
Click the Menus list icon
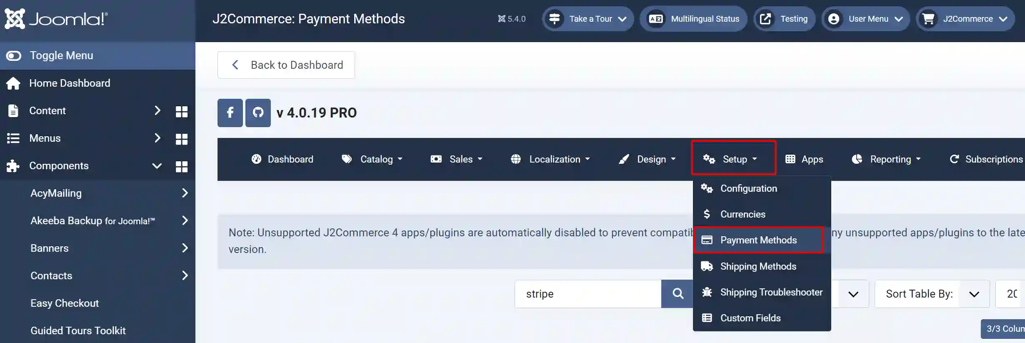click(x=13, y=138)
